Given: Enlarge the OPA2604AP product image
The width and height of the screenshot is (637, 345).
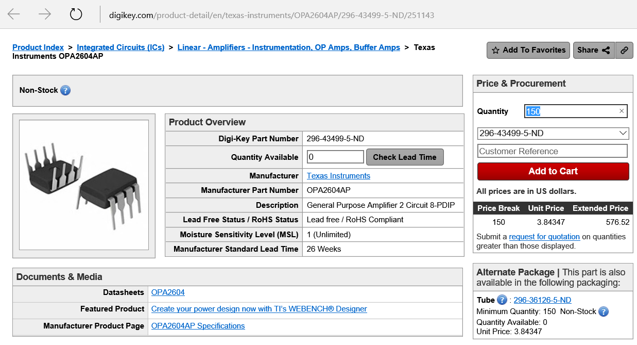Looking at the screenshot, I should click(x=84, y=186).
